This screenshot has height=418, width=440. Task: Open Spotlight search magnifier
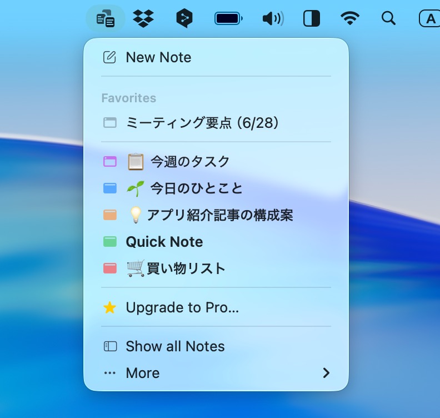click(388, 19)
